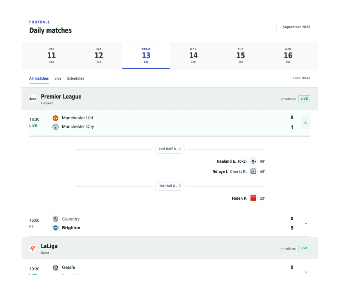340x287 pixels.
Task: Click scorer Haaland E. (0-1)
Action: tap(232, 162)
